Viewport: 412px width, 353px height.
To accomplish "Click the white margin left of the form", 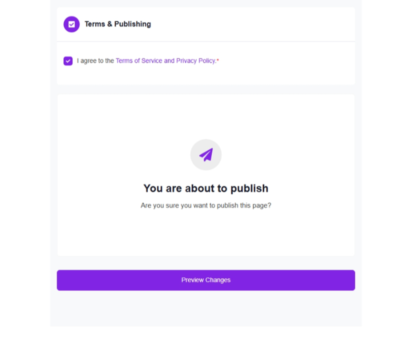I will 24,161.
